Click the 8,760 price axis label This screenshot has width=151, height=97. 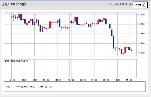coord(141,34)
